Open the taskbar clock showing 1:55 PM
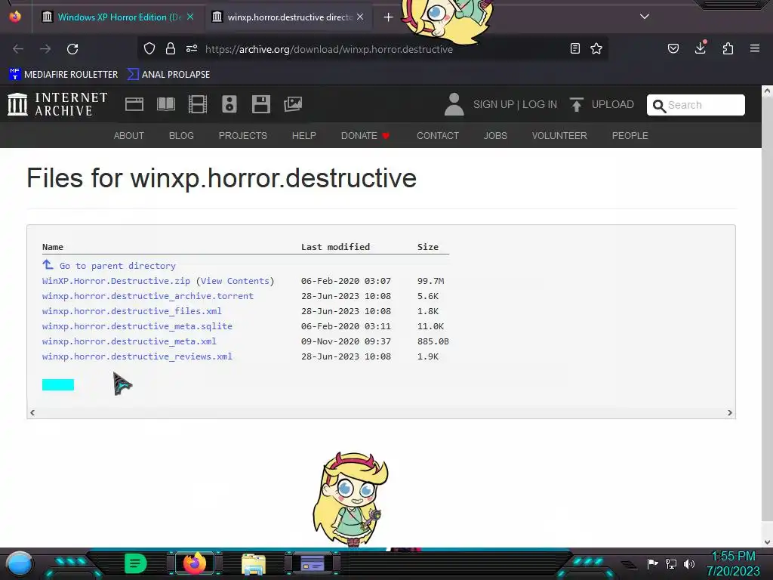 [733, 563]
